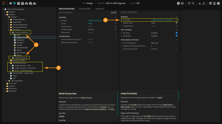Image resolution: width=222 pixels, height=124 pixels.
Task: Toggle the Rendering Enabled checkbox
Action: [176, 36]
